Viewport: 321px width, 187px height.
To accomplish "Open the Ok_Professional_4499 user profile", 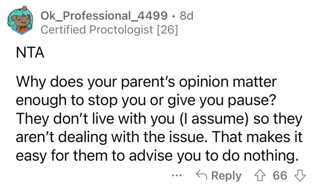I will 104,15.
